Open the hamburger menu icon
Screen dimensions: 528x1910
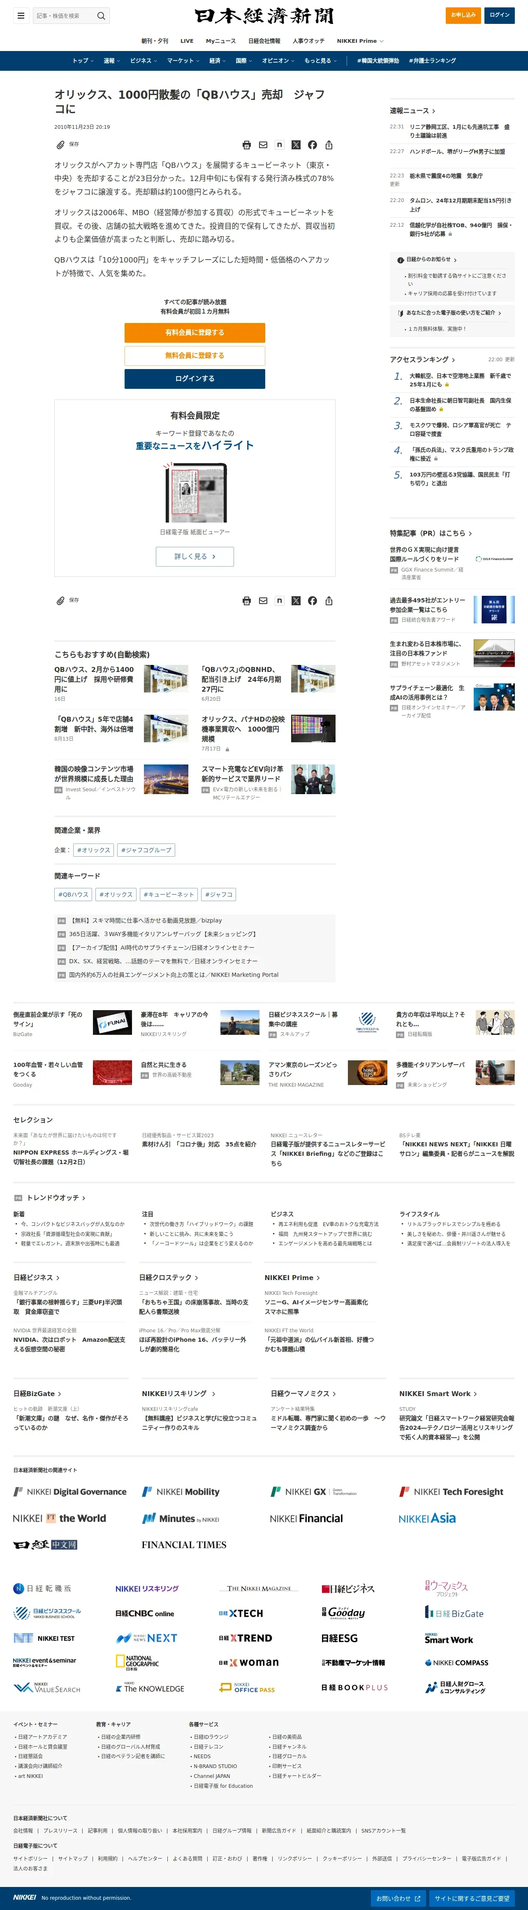coord(21,16)
